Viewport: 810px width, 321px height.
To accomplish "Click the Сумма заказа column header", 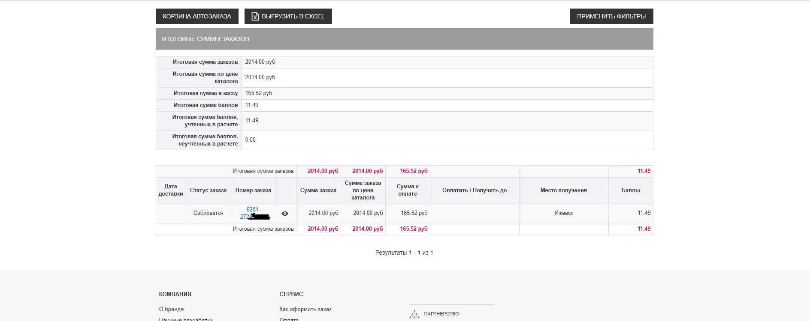I will point(318,190).
